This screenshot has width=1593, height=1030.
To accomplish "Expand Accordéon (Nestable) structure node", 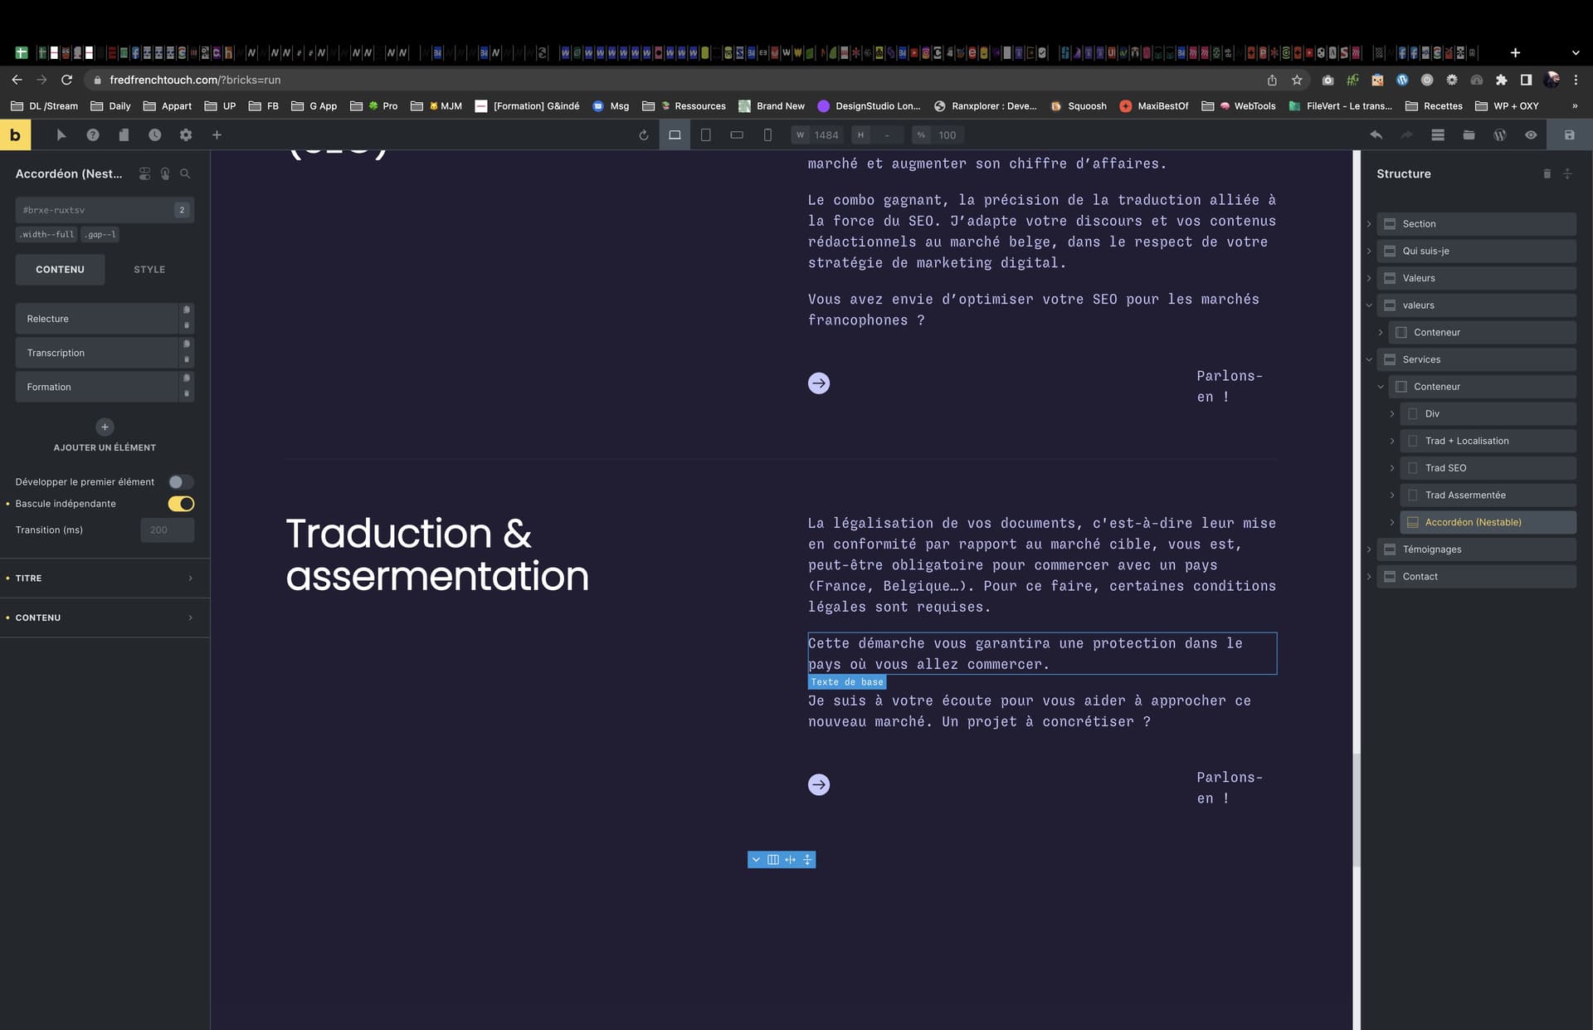I will [x=1392, y=522].
